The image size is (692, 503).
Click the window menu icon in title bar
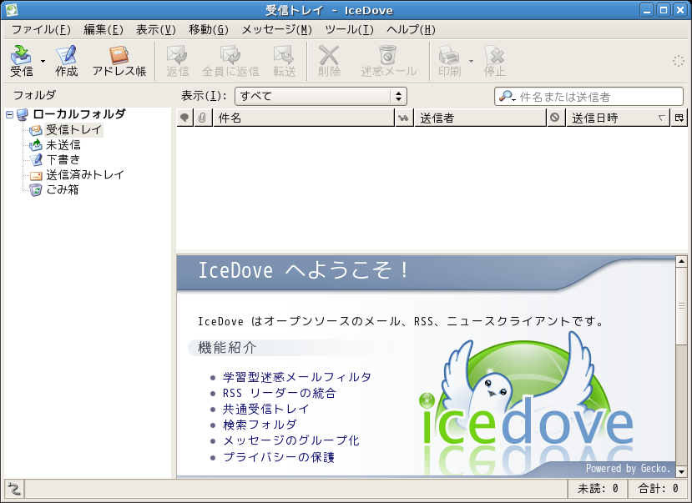[x=11, y=10]
